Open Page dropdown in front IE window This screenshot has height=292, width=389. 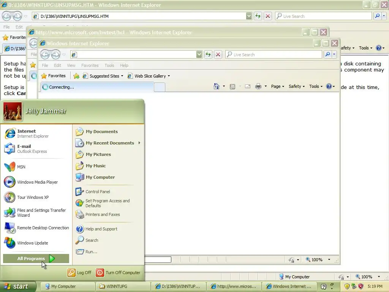tap(278, 86)
